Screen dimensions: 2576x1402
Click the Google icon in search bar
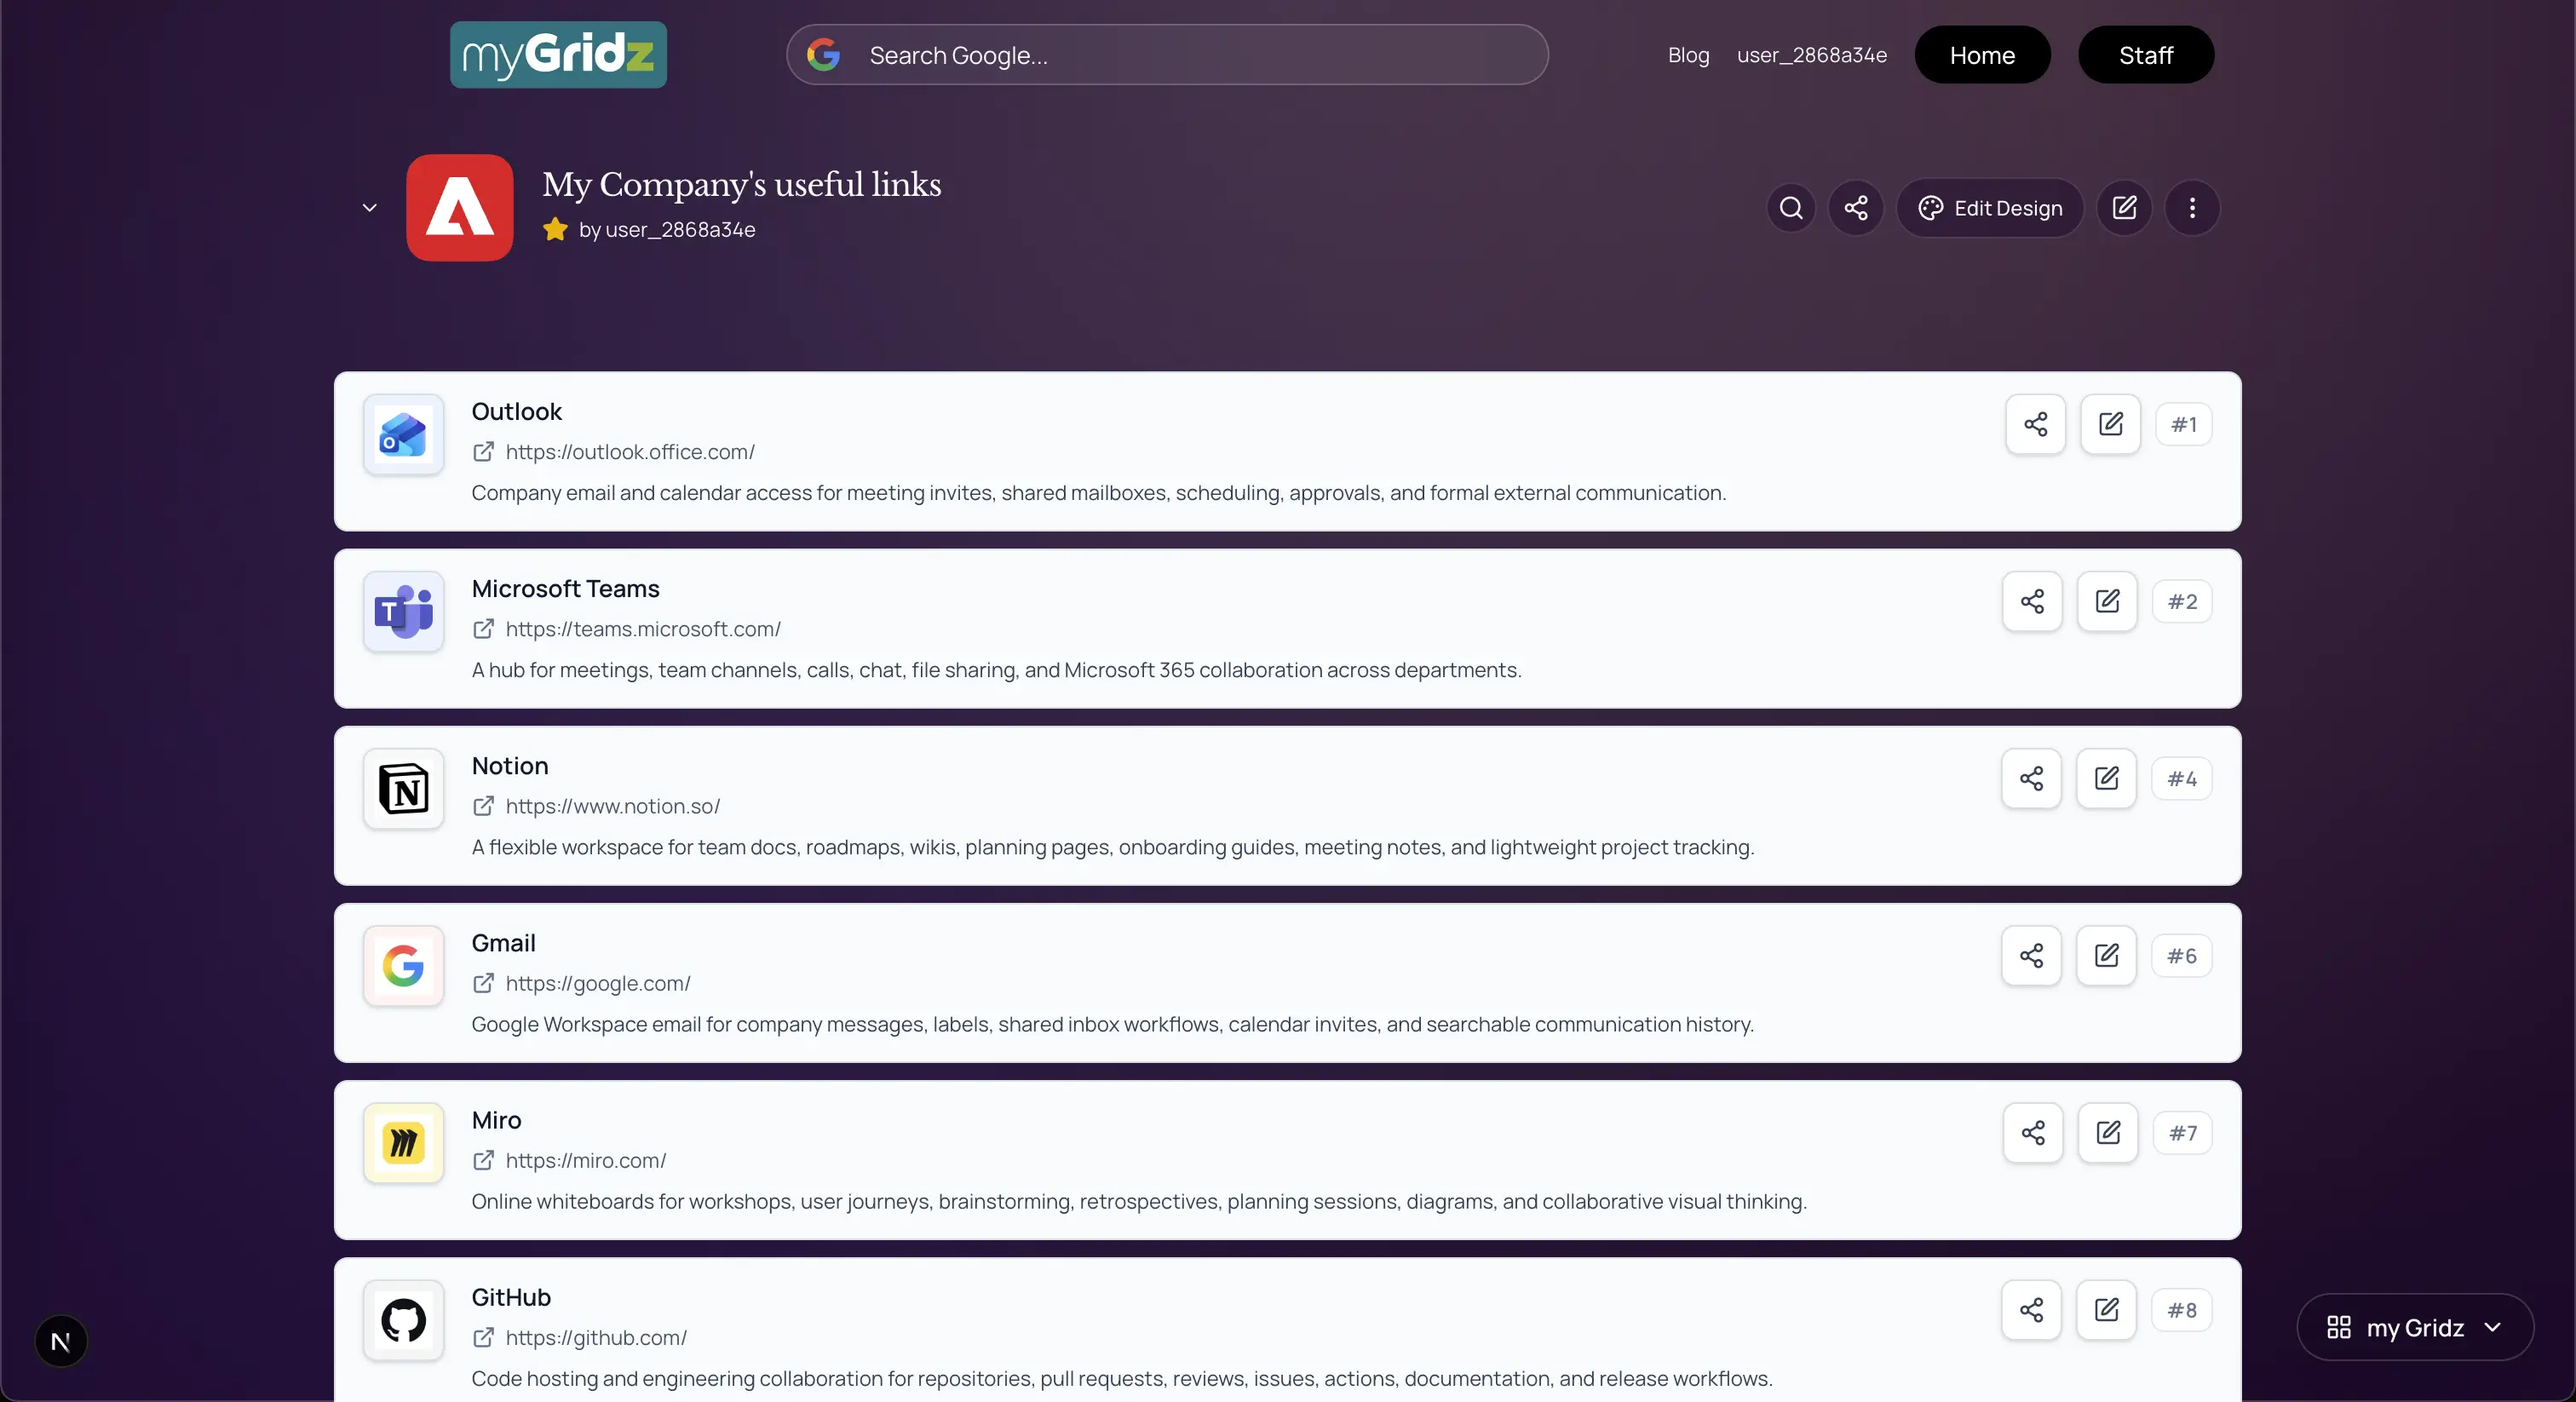click(823, 55)
